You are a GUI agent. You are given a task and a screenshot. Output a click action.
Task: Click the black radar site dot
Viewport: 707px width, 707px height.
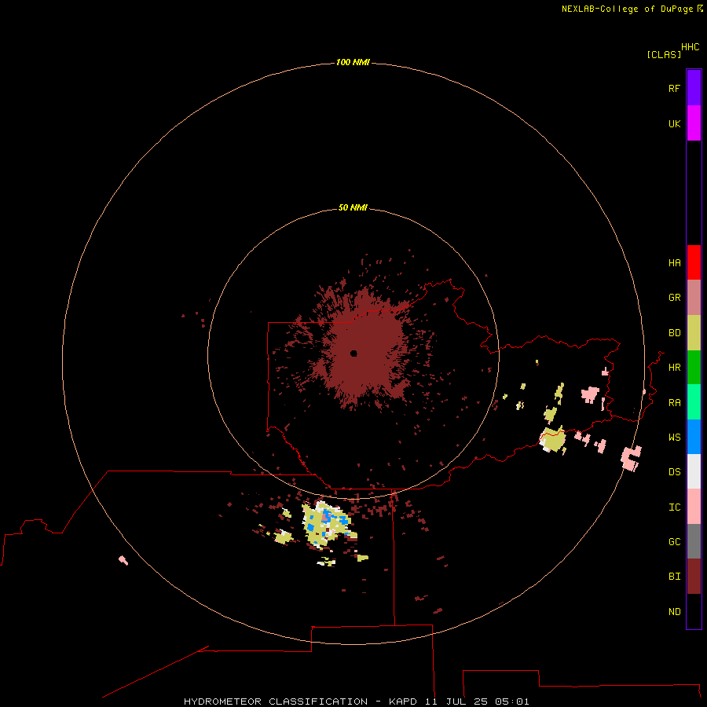tap(353, 353)
